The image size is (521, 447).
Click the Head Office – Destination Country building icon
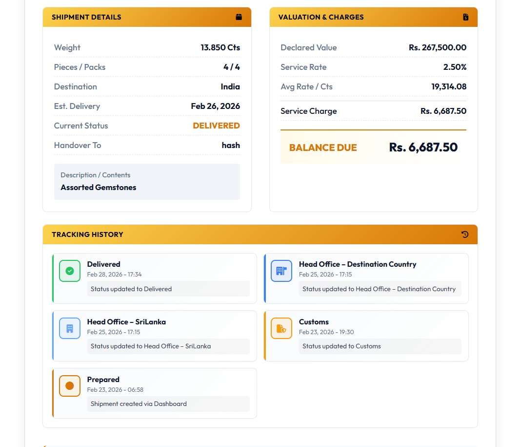pos(281,271)
